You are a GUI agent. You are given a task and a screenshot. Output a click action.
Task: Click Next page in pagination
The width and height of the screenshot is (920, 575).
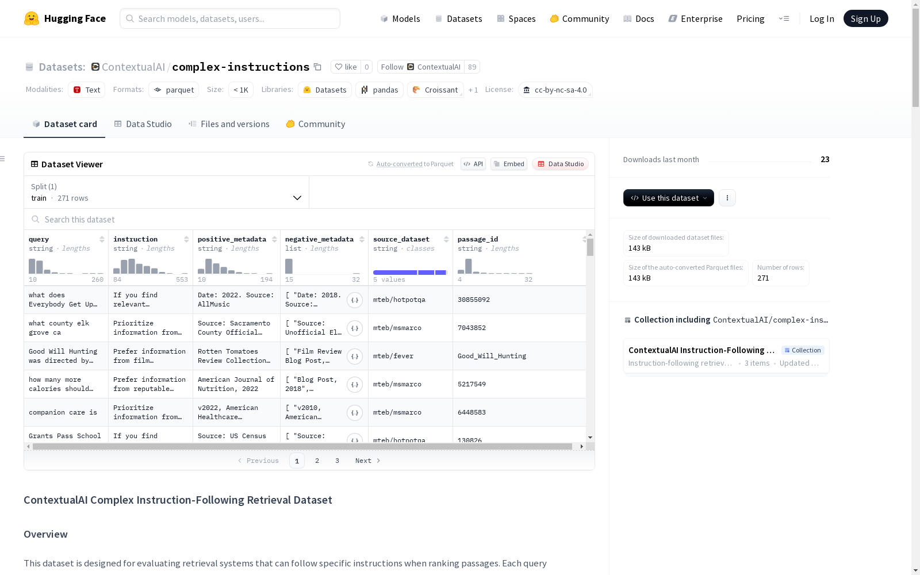(367, 461)
